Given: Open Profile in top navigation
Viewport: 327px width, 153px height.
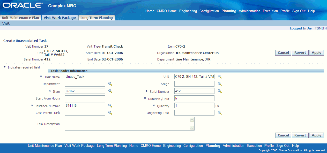Looking at the screenshot, I should (x=285, y=11).
